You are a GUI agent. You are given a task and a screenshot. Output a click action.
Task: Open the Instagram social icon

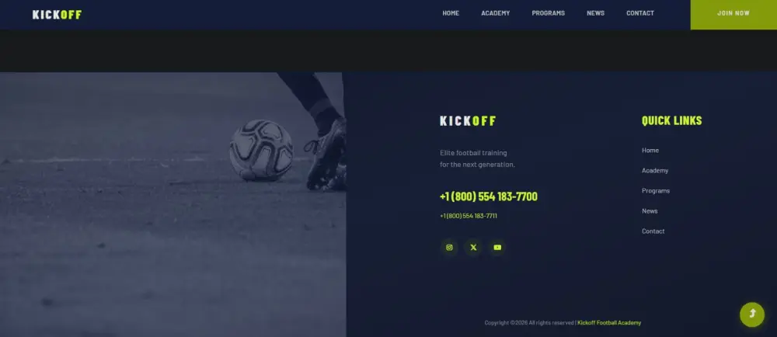point(449,248)
